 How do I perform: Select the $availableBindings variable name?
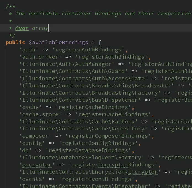[58, 43]
